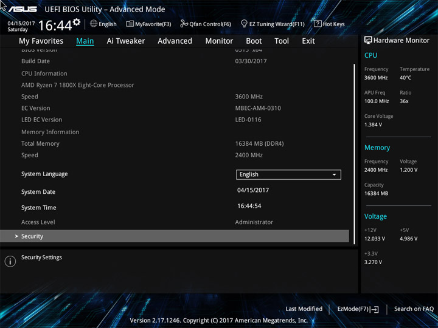Click the Total Memory label

[40, 144]
